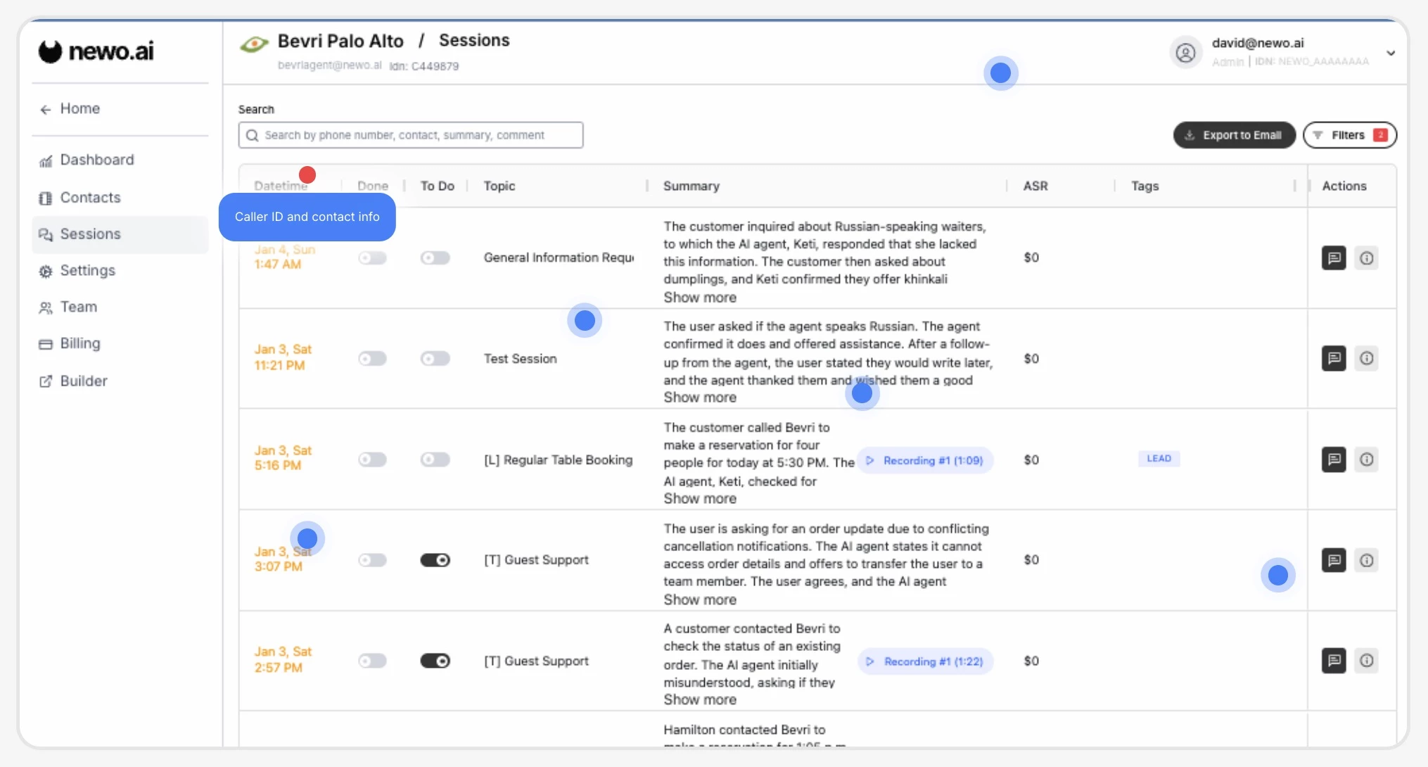
Task: Show more of existing order status summary
Action: click(x=700, y=700)
